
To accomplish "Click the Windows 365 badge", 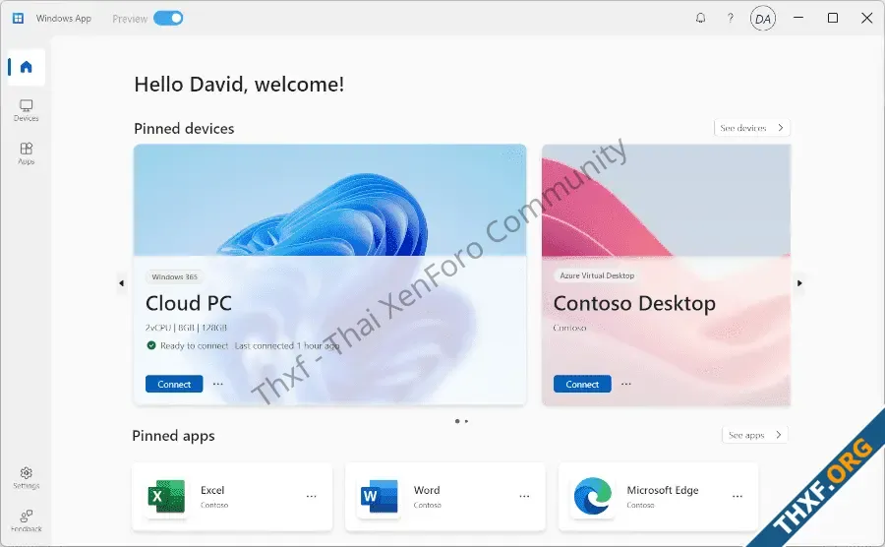I will (174, 276).
